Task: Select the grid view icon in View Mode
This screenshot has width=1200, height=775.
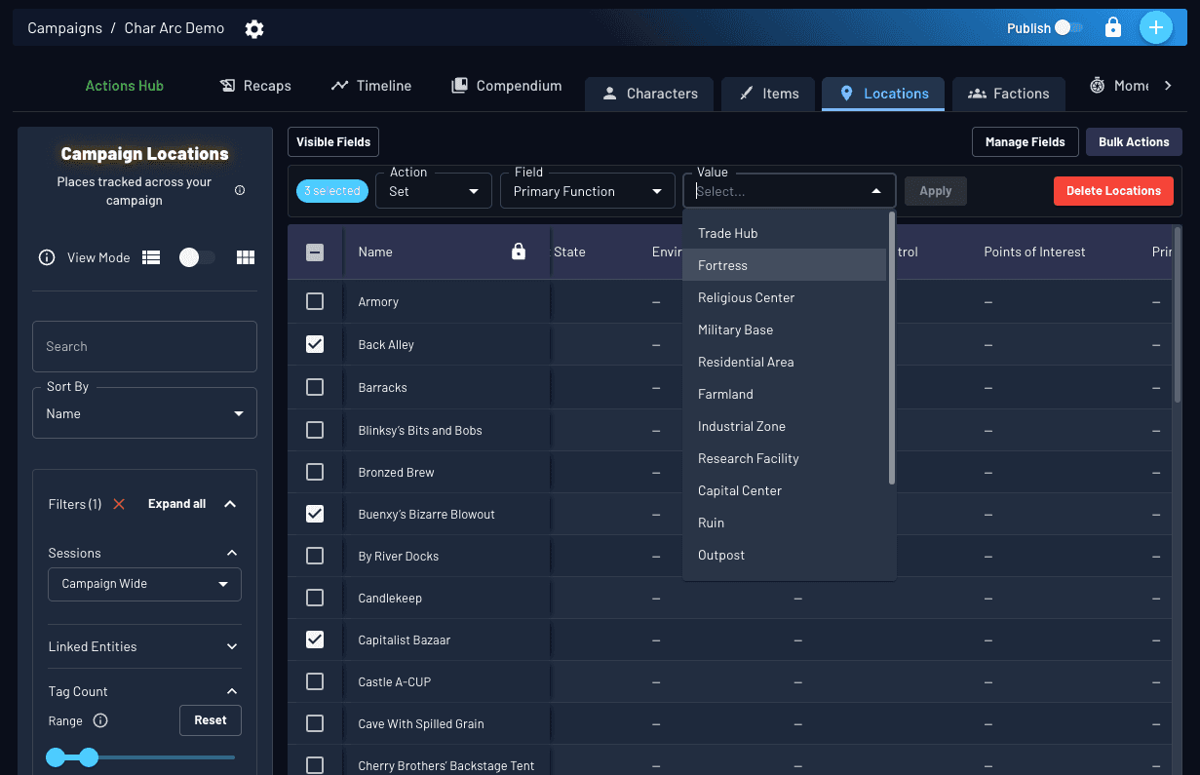Action: point(245,256)
